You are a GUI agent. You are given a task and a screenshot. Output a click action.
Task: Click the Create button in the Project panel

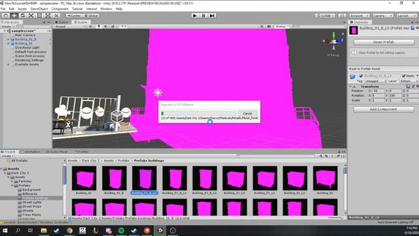7,156
